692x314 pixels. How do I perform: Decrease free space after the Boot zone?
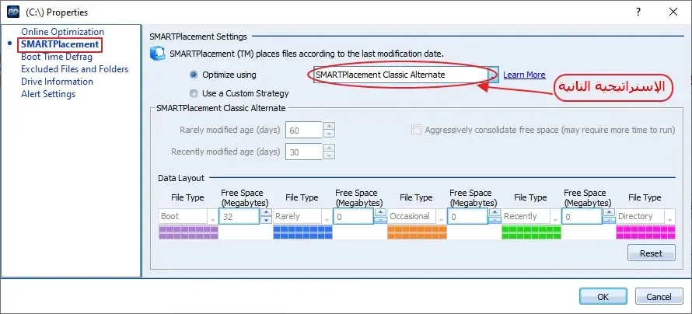(x=266, y=220)
